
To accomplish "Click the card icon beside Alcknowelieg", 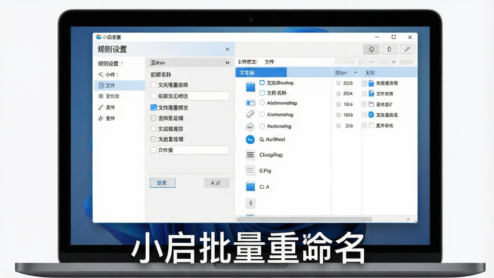I will tap(250, 103).
